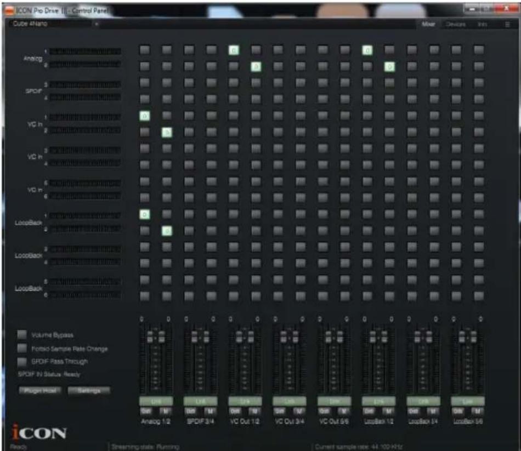Toggle Link on the VC Out 5/6 strip

(x=334, y=401)
